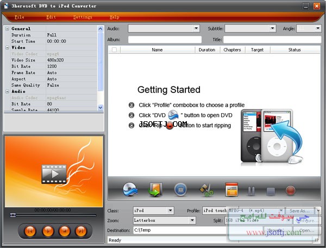Open the Zoom combobox showing Letterbox
This screenshot has height=248, width=326.
[x=164, y=220]
